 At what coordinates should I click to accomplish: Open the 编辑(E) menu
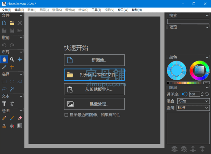pos(19,10)
